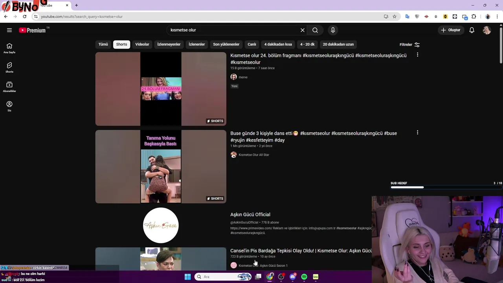Open the Aşkın Gücü Official channel avatar

click(161, 225)
